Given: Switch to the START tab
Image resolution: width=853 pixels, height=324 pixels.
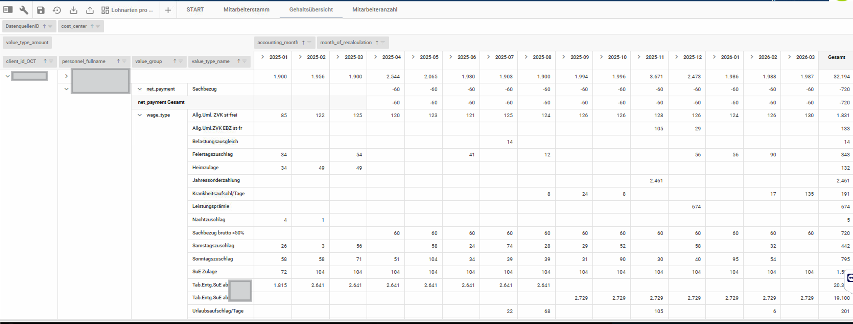Looking at the screenshot, I should tap(195, 10).
